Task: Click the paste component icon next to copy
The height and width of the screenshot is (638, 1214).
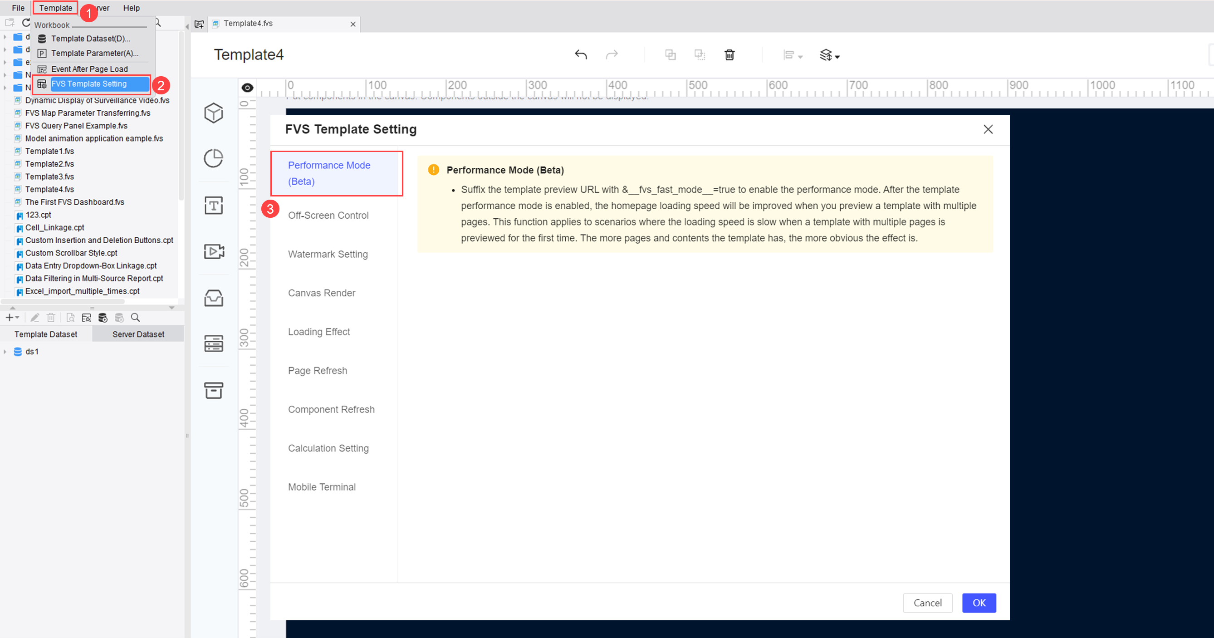Action: coord(700,55)
